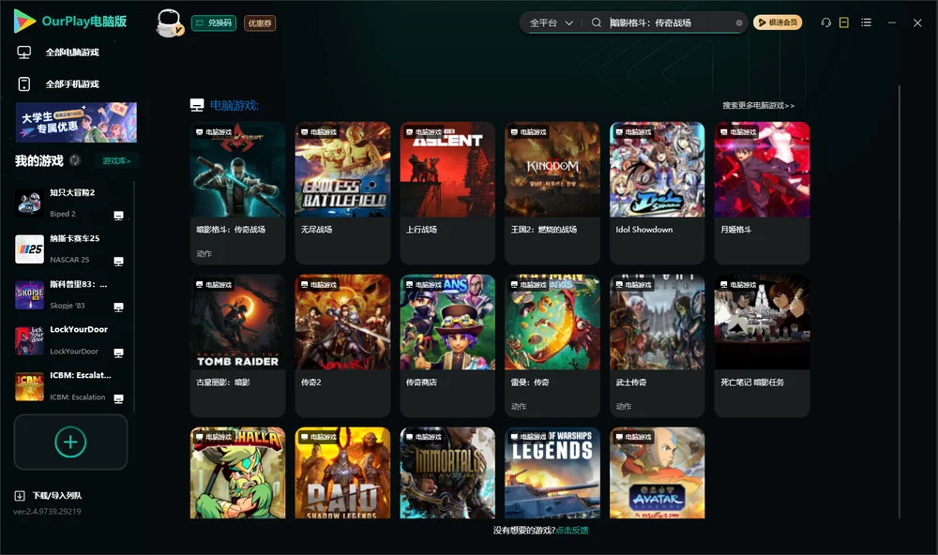938x555 pixels.
Task: Open the customer service headset icon
Action: (825, 22)
